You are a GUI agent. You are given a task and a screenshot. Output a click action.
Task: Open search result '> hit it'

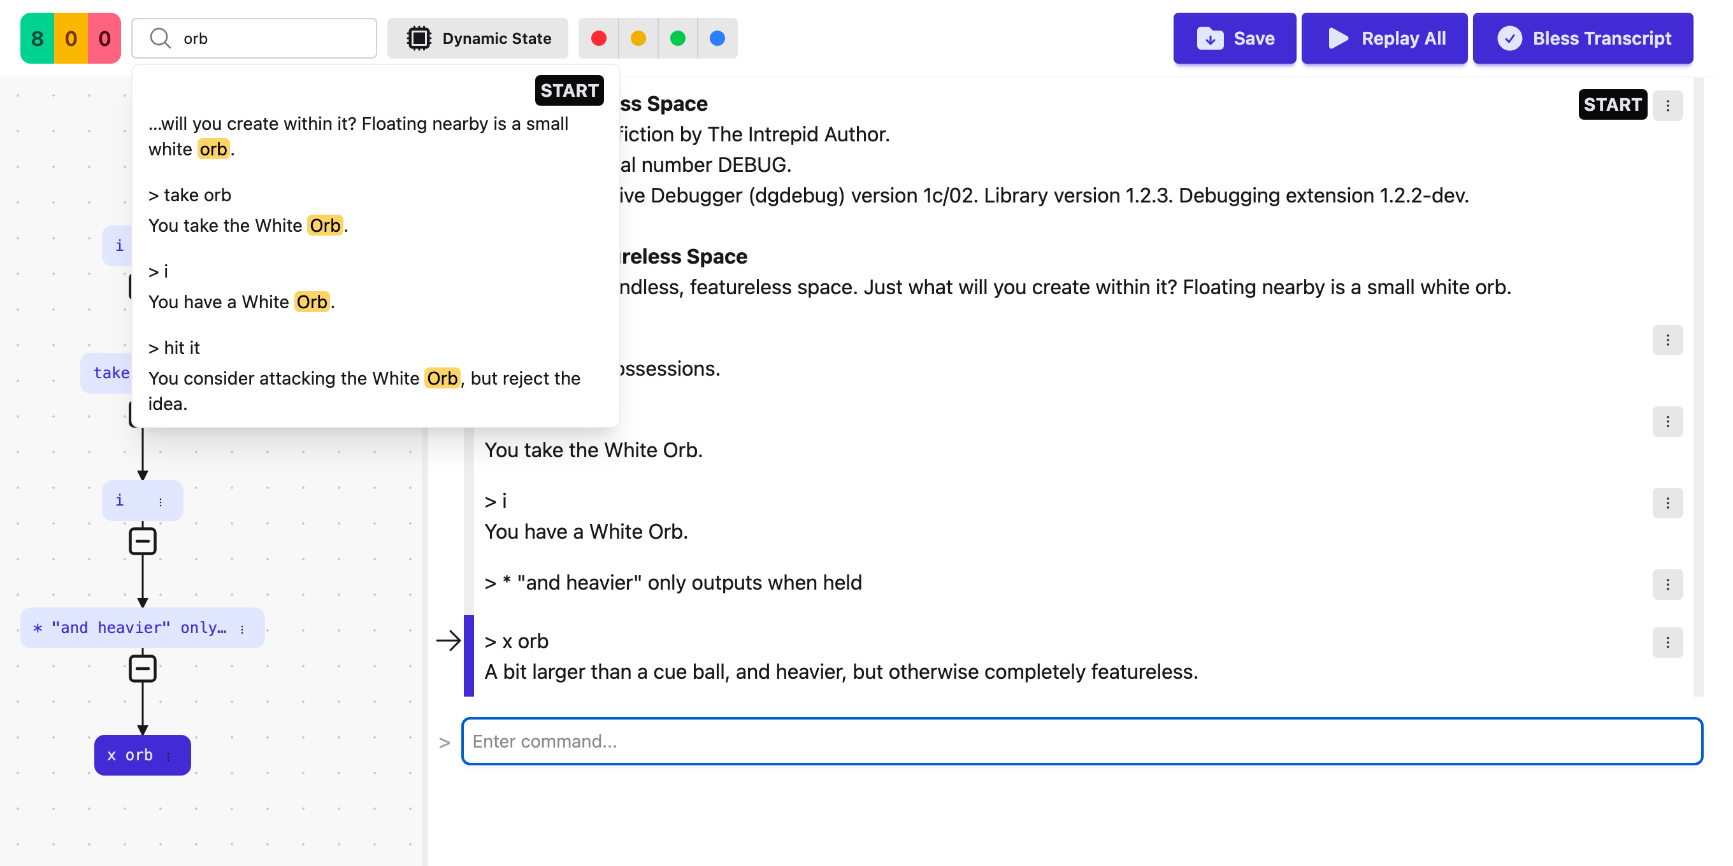[x=174, y=348]
